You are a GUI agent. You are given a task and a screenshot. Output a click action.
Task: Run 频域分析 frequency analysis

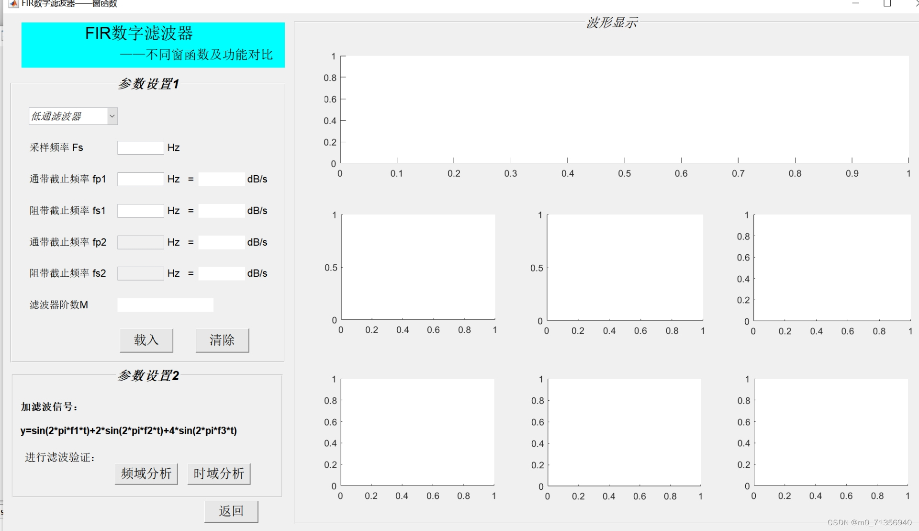coord(146,474)
